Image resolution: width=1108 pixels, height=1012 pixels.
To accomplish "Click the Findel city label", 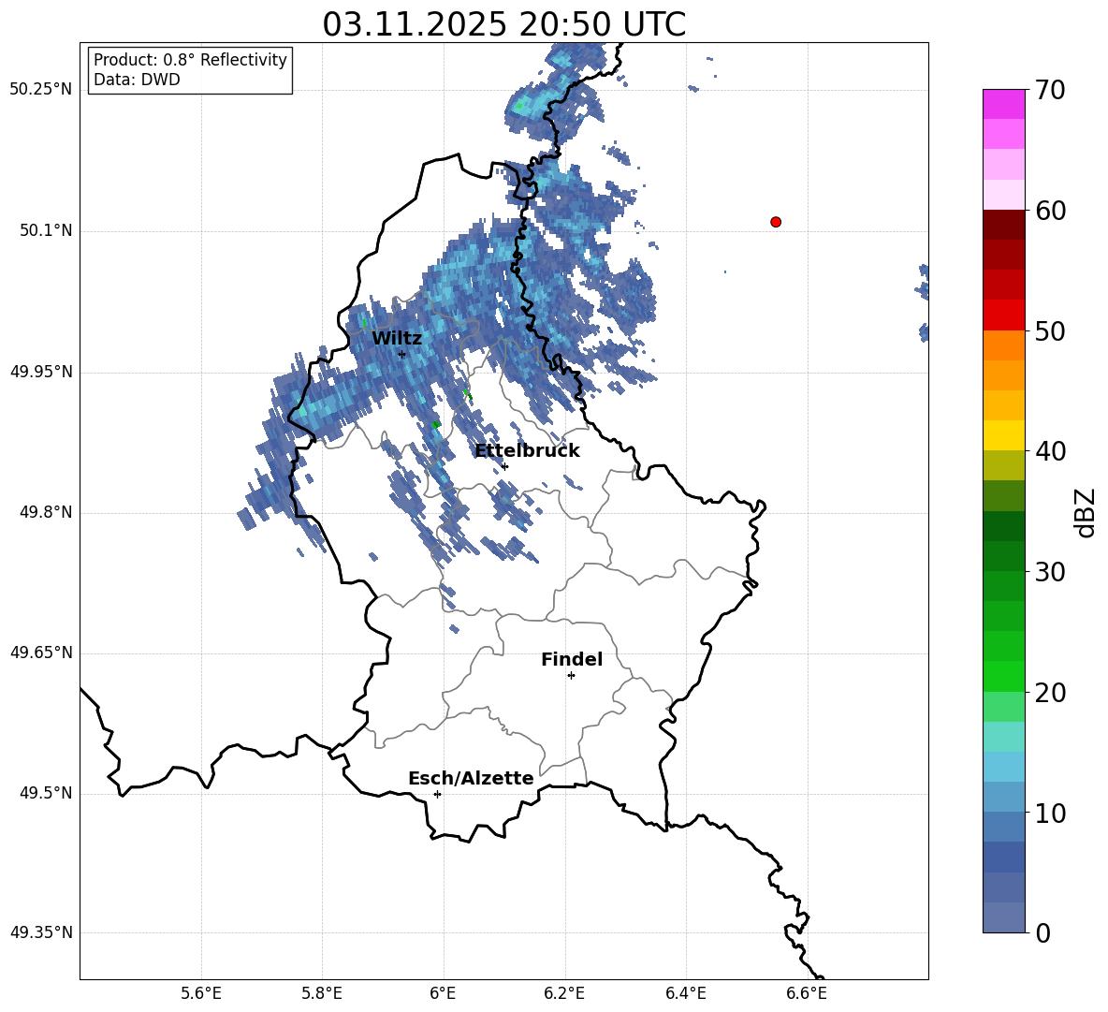I will click(572, 659).
